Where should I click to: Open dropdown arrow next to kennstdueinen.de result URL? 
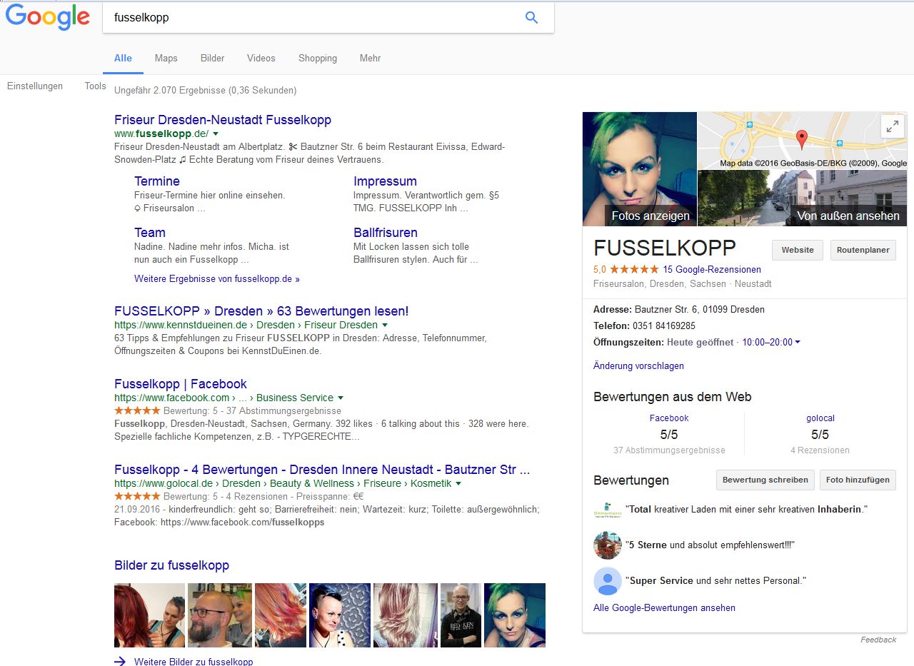point(385,325)
